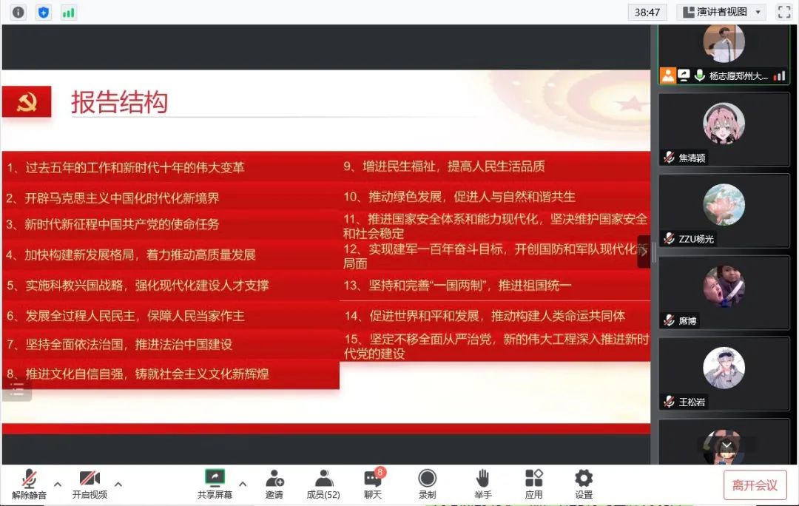Click item 2、开辟马克思主义中国化时代化新境界

click(x=112, y=198)
